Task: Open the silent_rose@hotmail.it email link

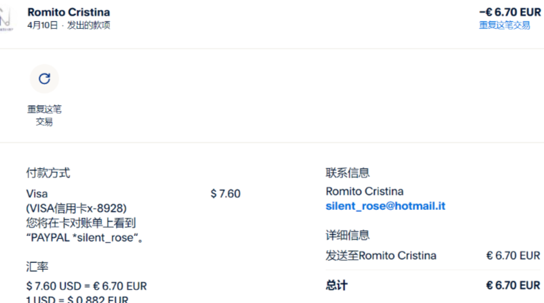Action: 385,206
